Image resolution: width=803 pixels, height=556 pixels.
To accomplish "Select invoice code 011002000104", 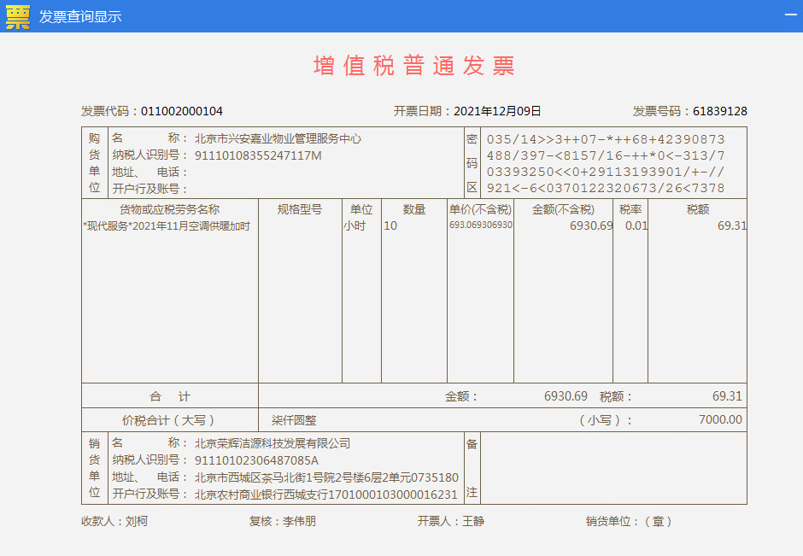I will [x=182, y=111].
